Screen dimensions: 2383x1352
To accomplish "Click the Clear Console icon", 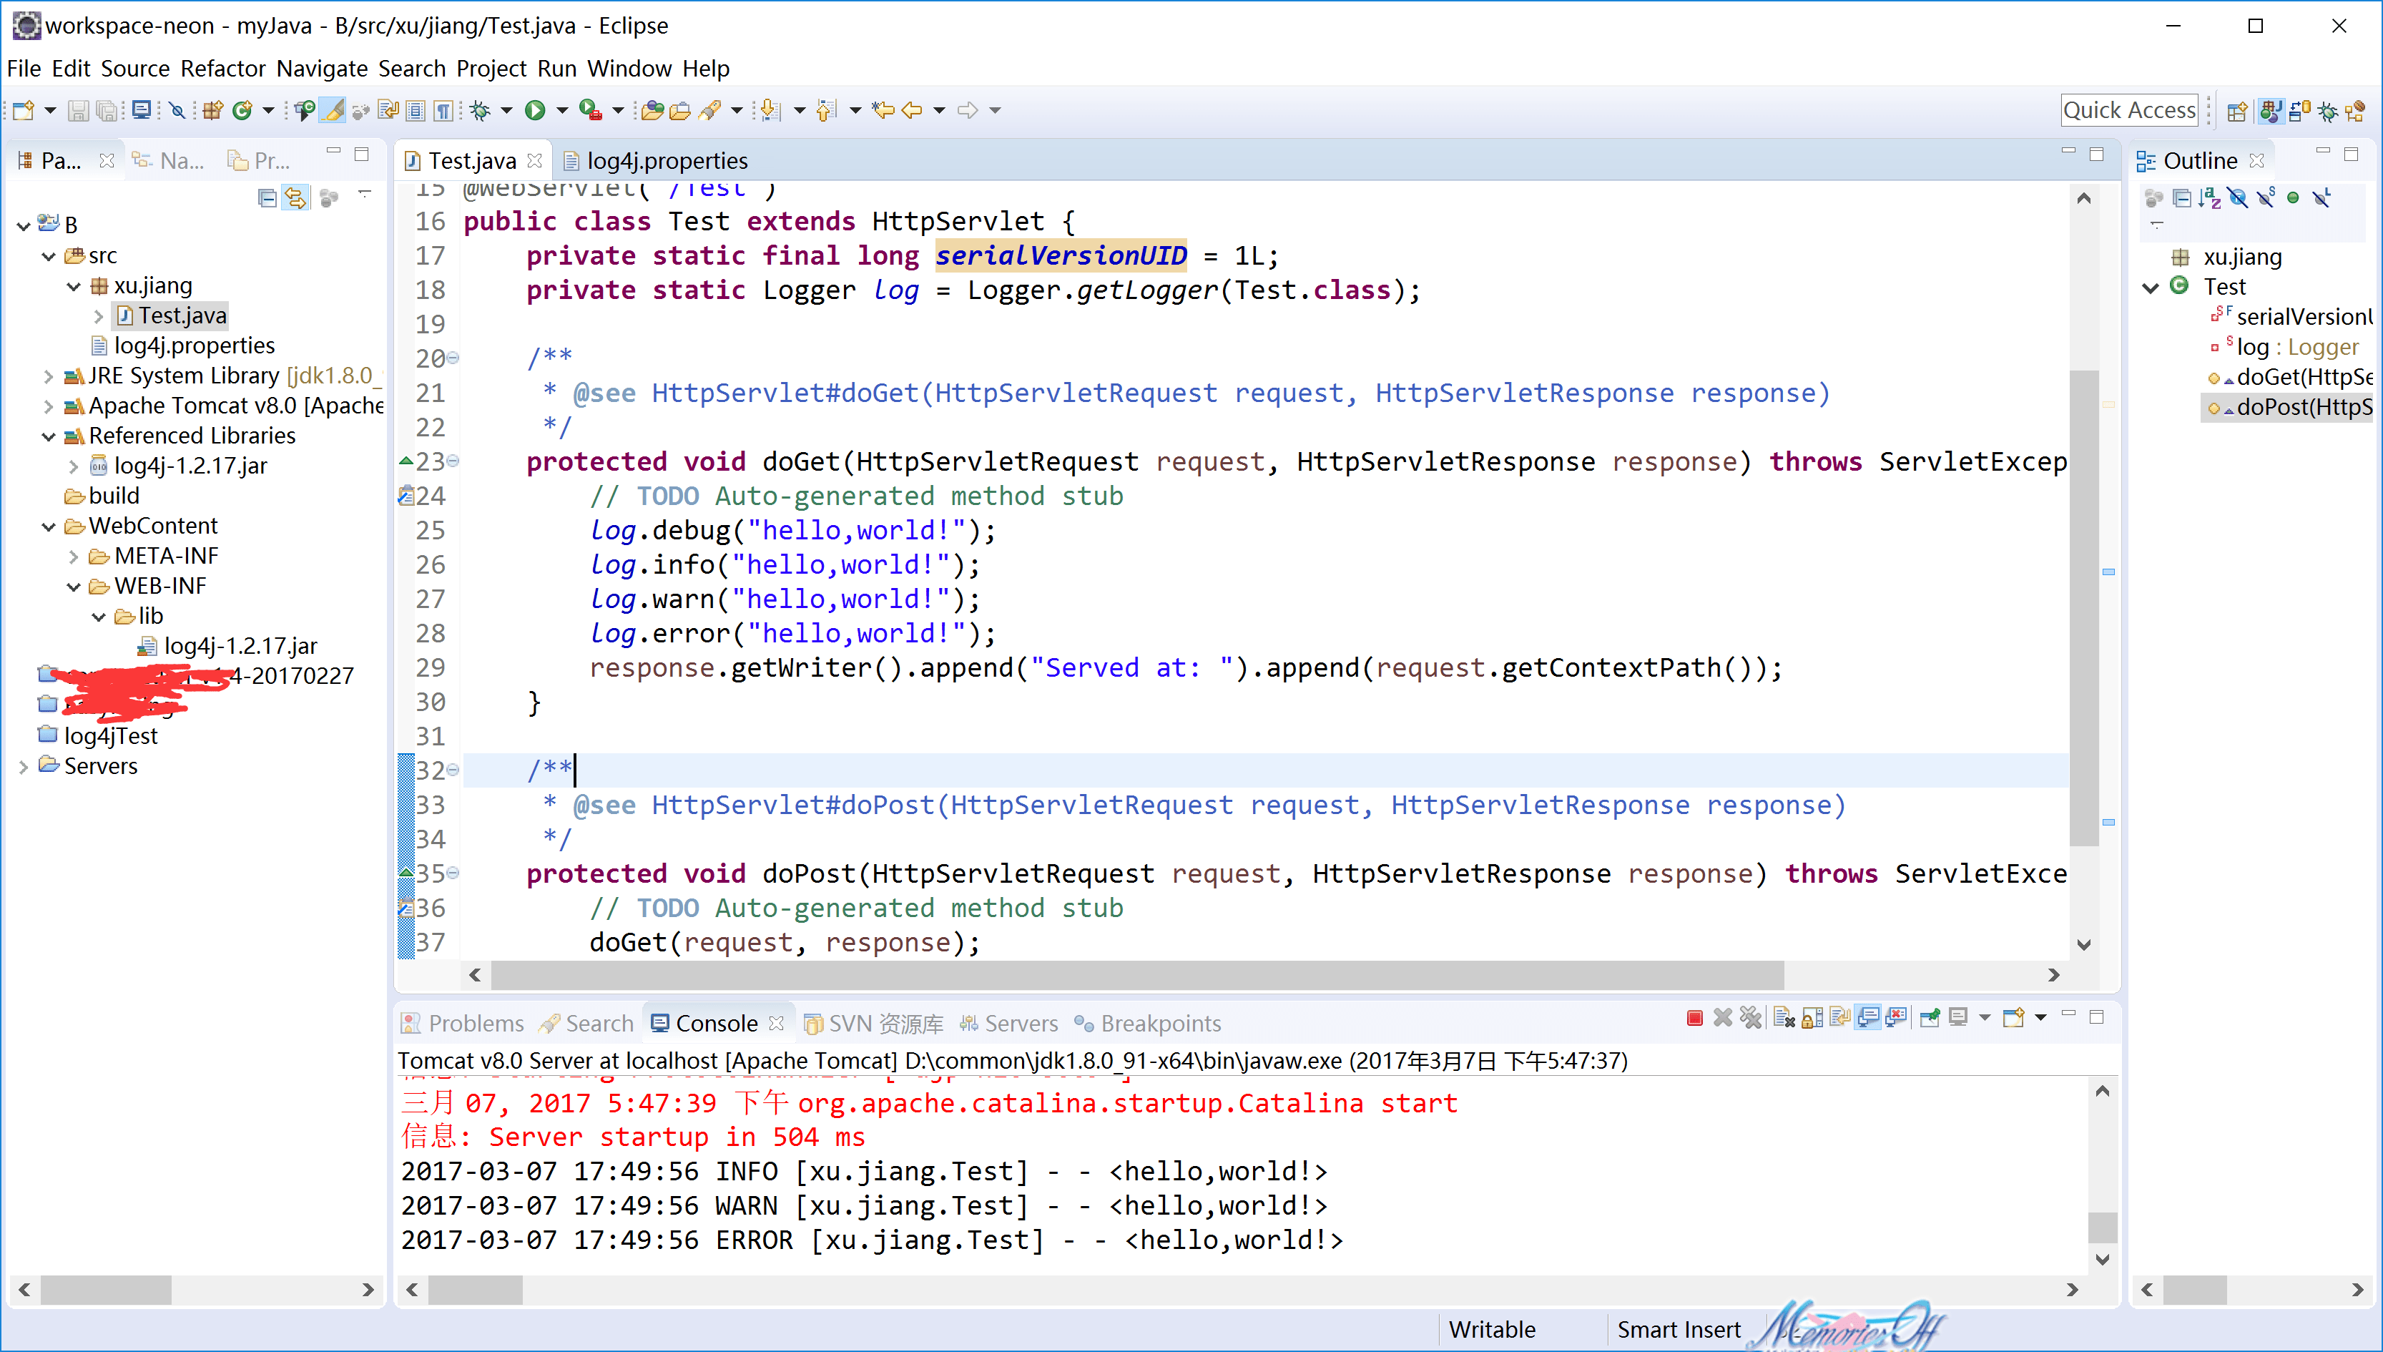I will pyautogui.click(x=1783, y=1019).
